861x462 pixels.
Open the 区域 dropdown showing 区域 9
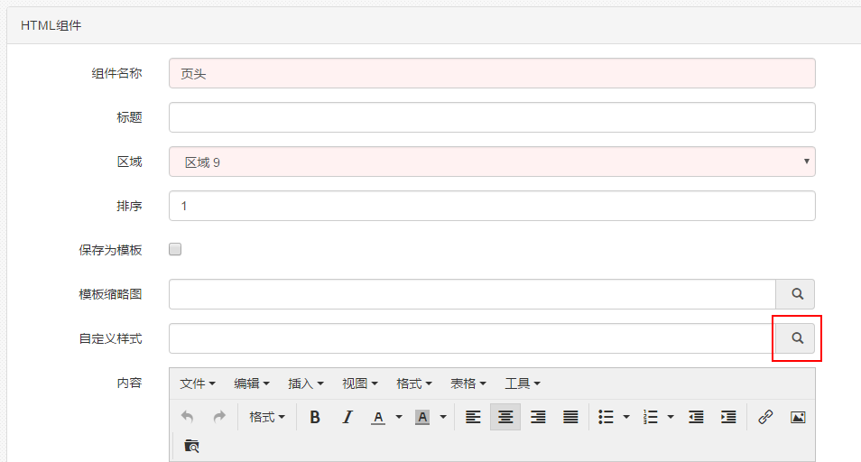(x=492, y=162)
